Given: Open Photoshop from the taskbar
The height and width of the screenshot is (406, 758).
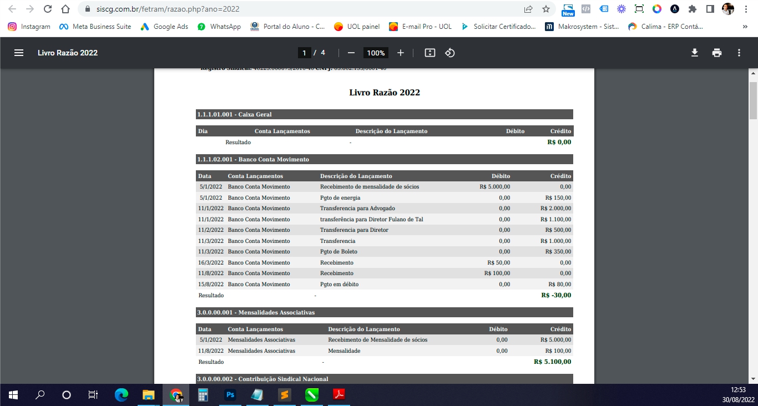Looking at the screenshot, I should [x=230, y=395].
